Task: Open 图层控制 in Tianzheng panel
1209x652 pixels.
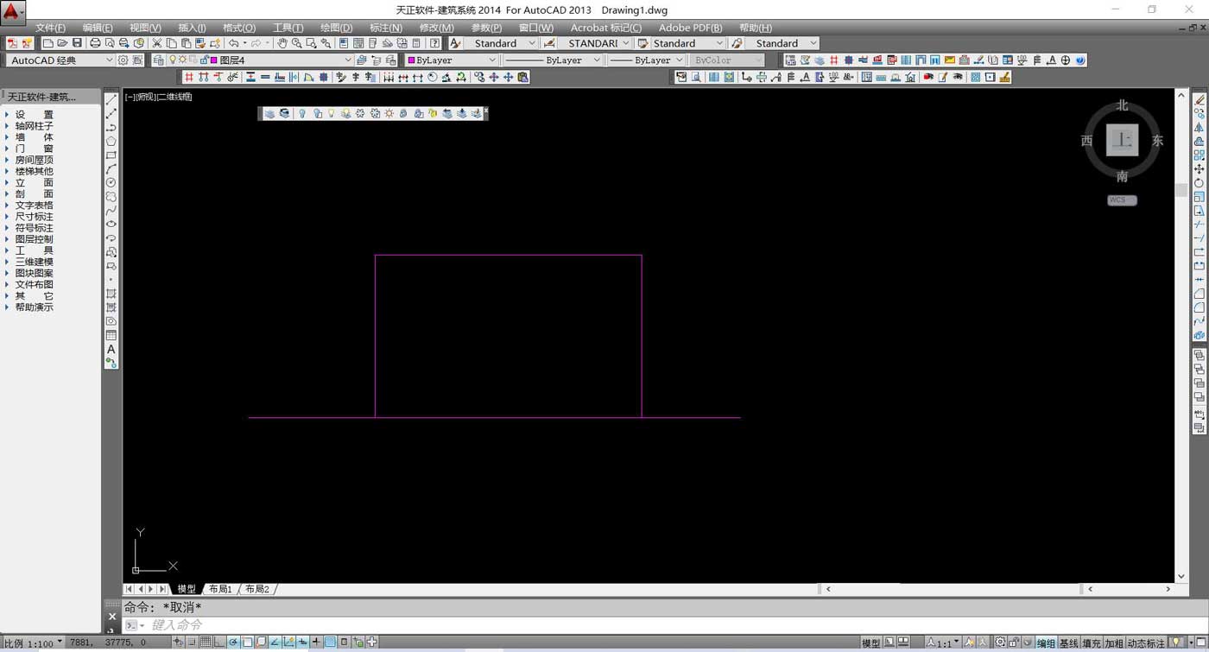Action: pyautogui.click(x=34, y=239)
